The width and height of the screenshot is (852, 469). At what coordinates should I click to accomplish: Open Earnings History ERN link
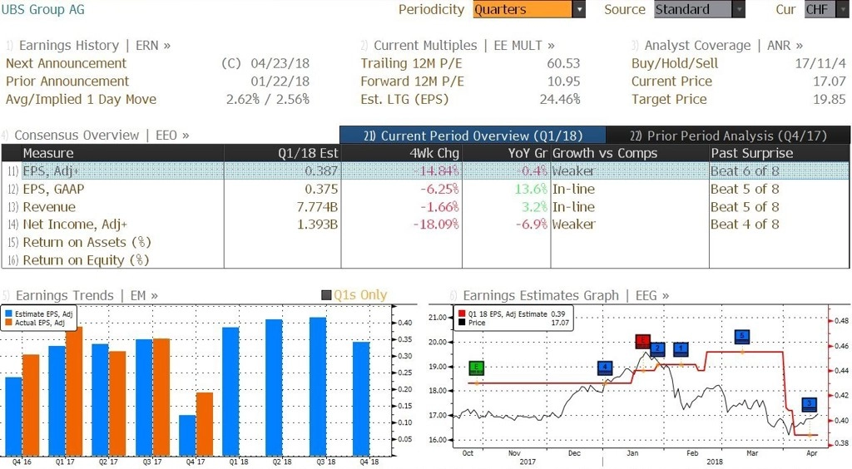point(95,46)
